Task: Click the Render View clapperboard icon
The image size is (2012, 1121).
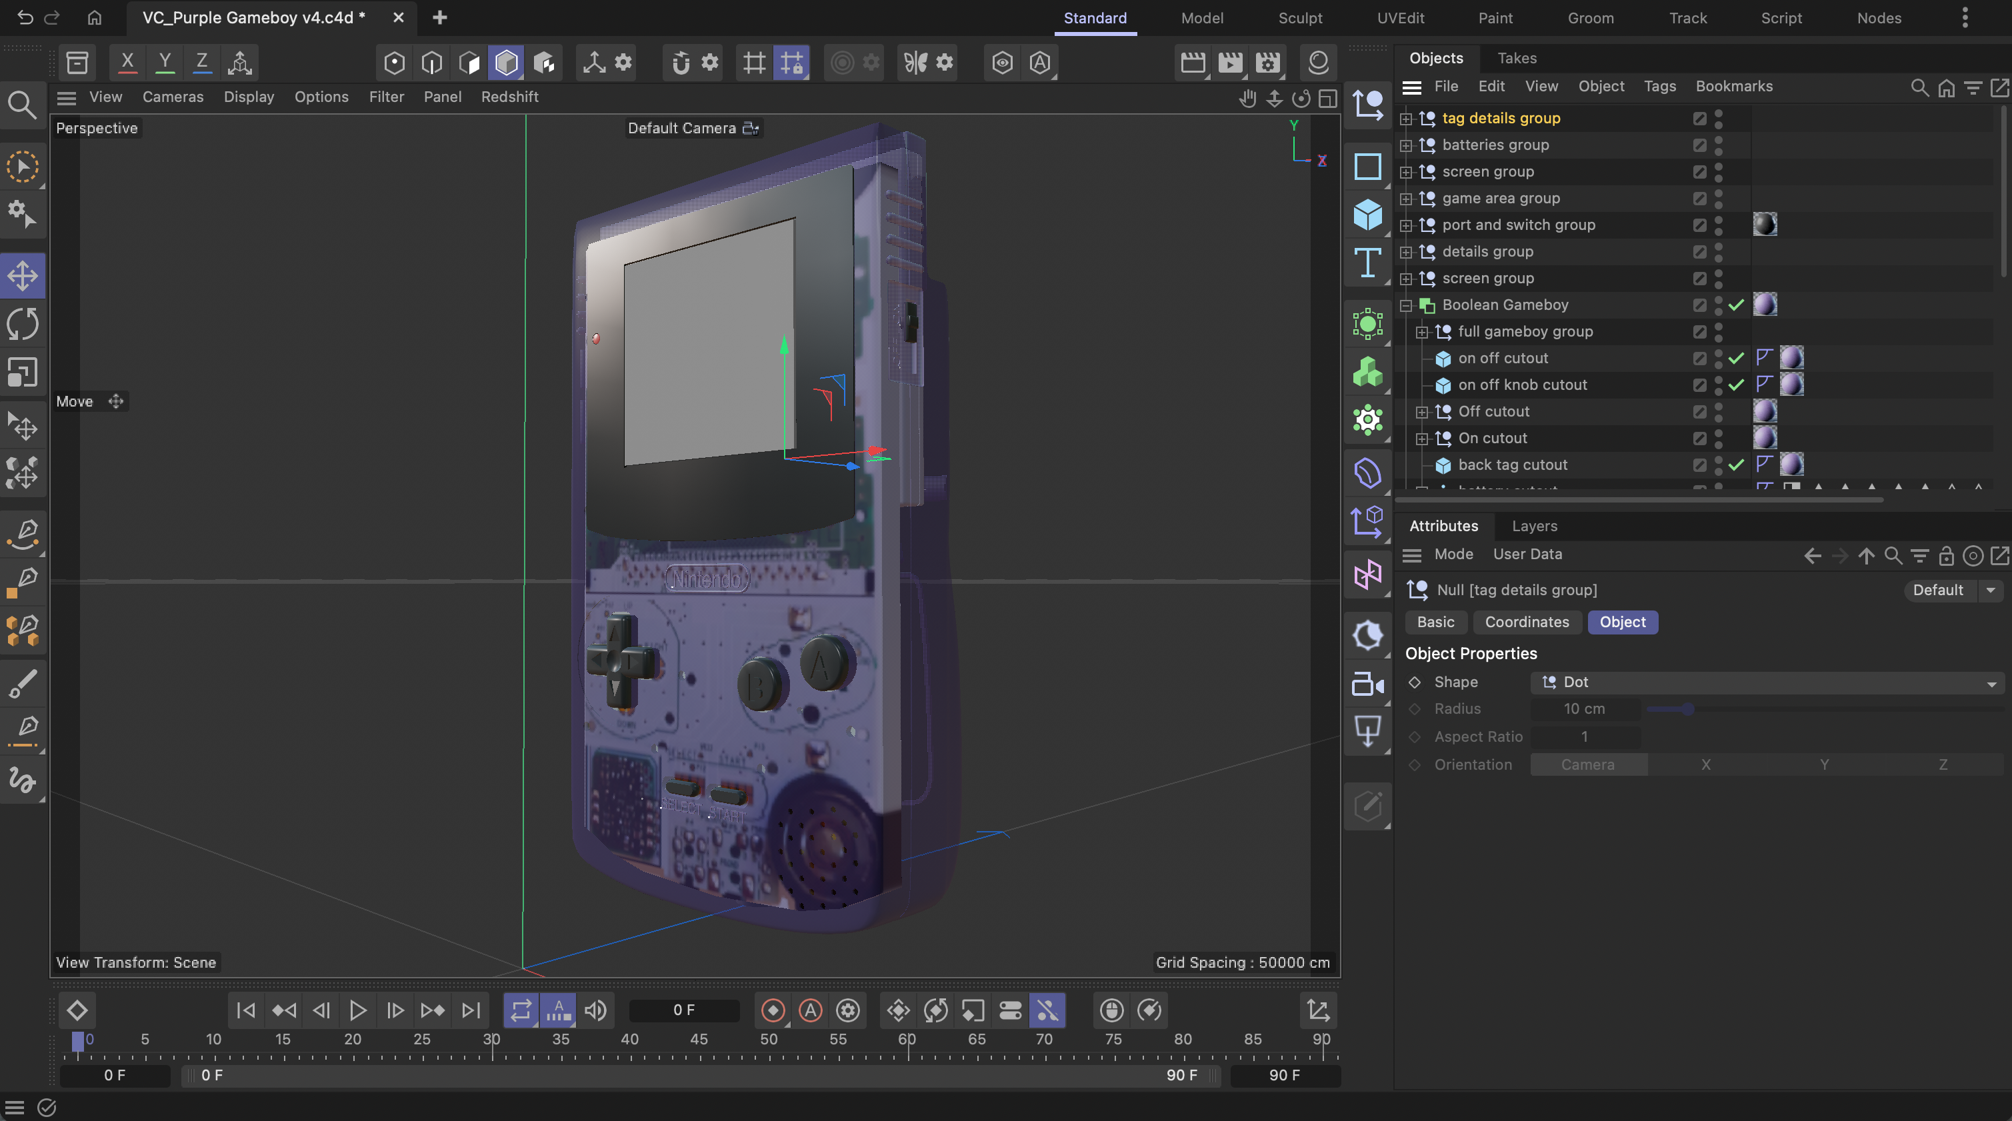Action: coord(1193,62)
